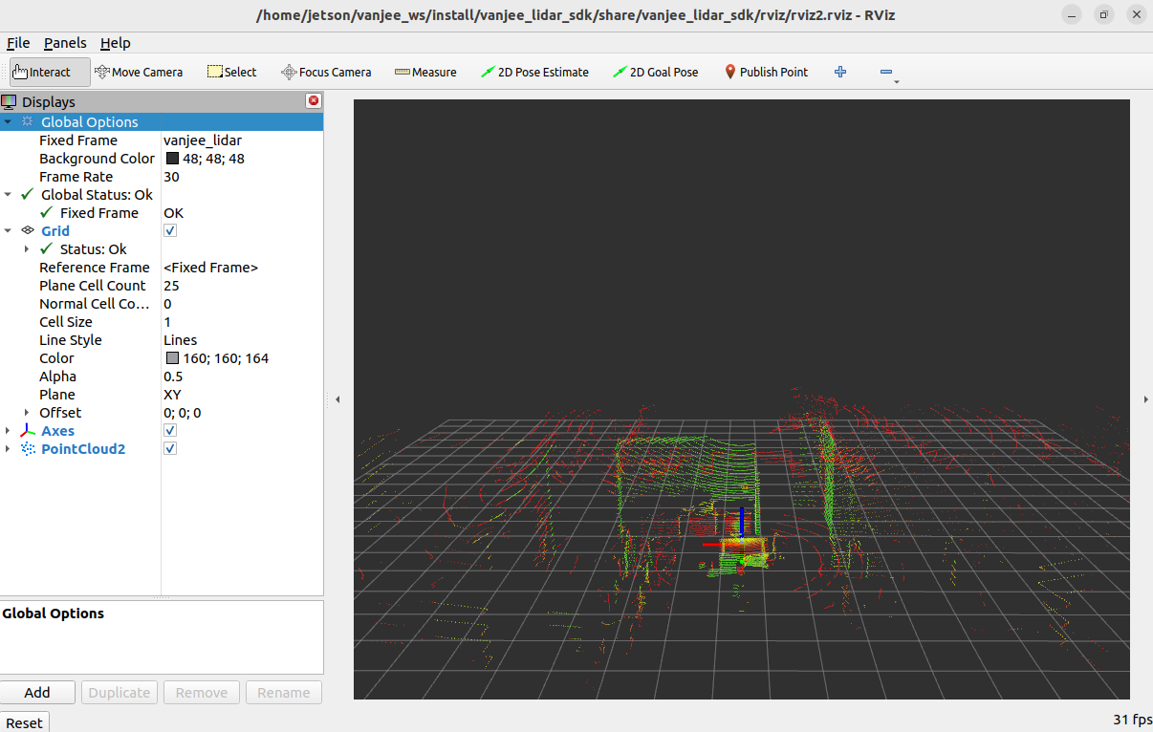Screen dimensions: 1153x732
Task: Click the Remove button
Action: point(202,693)
